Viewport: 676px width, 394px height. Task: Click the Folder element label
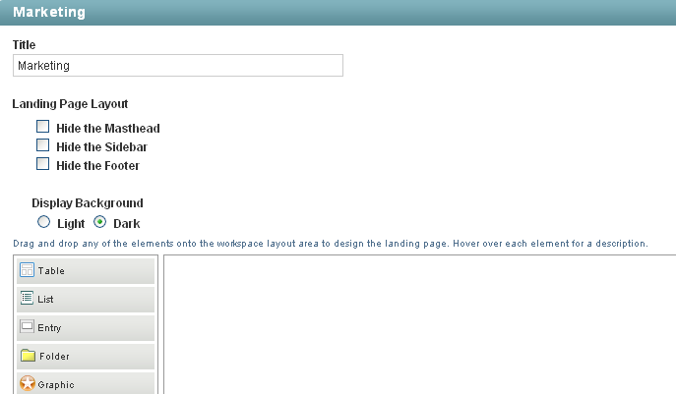click(54, 357)
